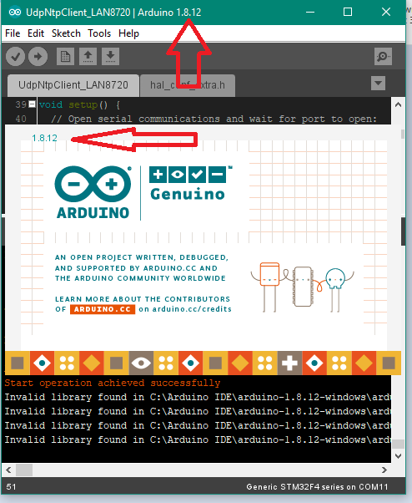The image size is (412, 503).
Task: Open the Tools menu
Action: [99, 33]
